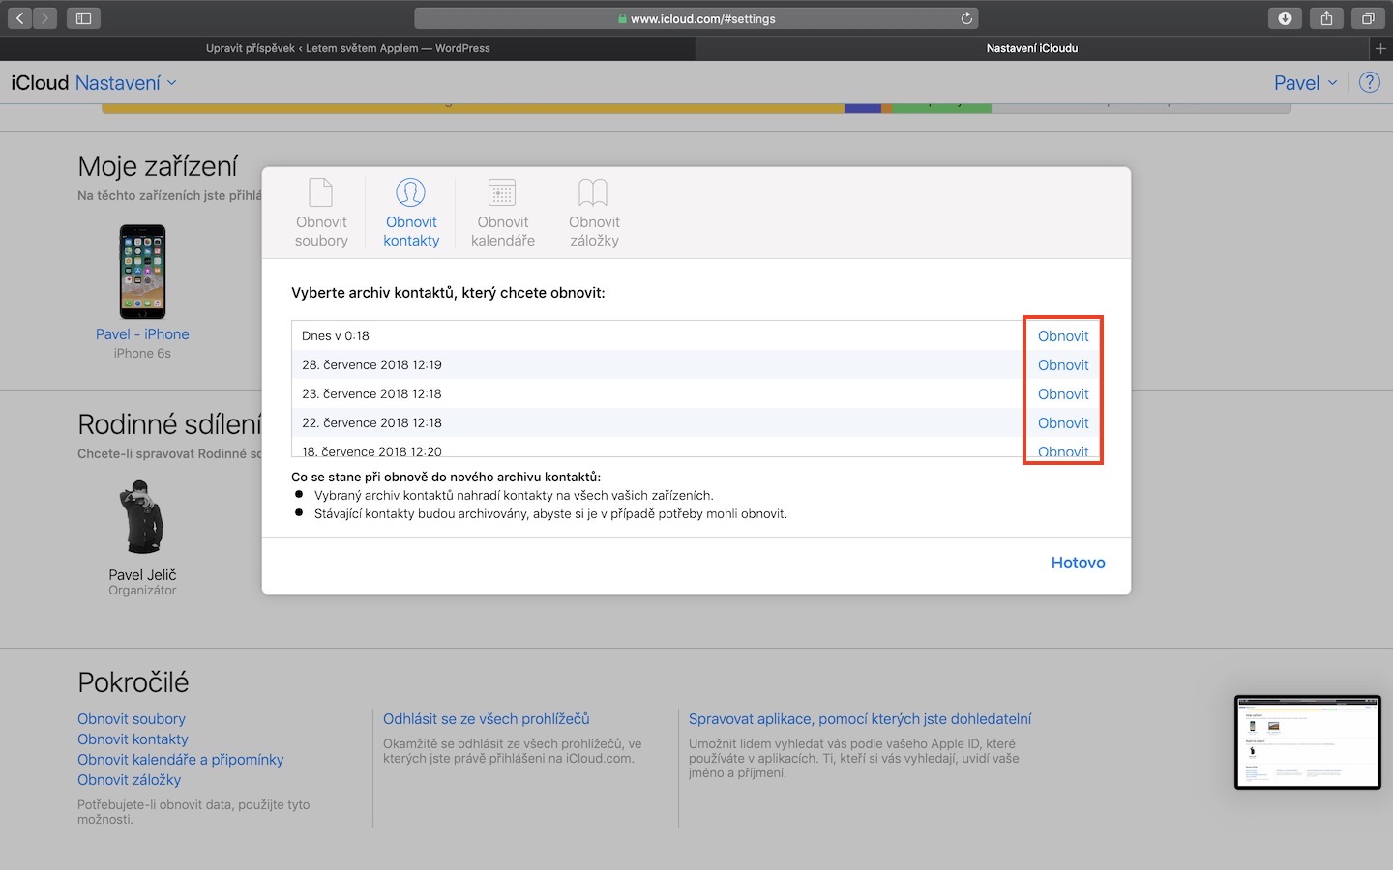The width and height of the screenshot is (1393, 870).
Task: Switch to the WordPress 'Upravit příspěvek' tab
Action: (348, 48)
